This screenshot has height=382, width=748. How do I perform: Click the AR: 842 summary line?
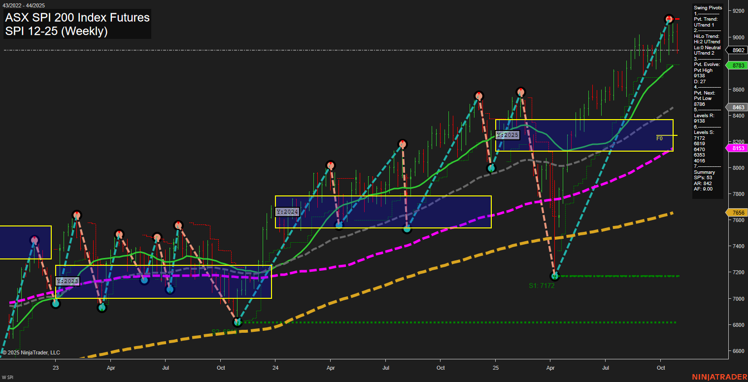pos(703,183)
